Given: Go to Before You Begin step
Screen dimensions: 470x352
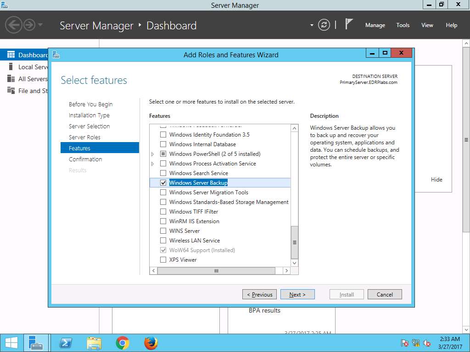Looking at the screenshot, I should [x=90, y=104].
